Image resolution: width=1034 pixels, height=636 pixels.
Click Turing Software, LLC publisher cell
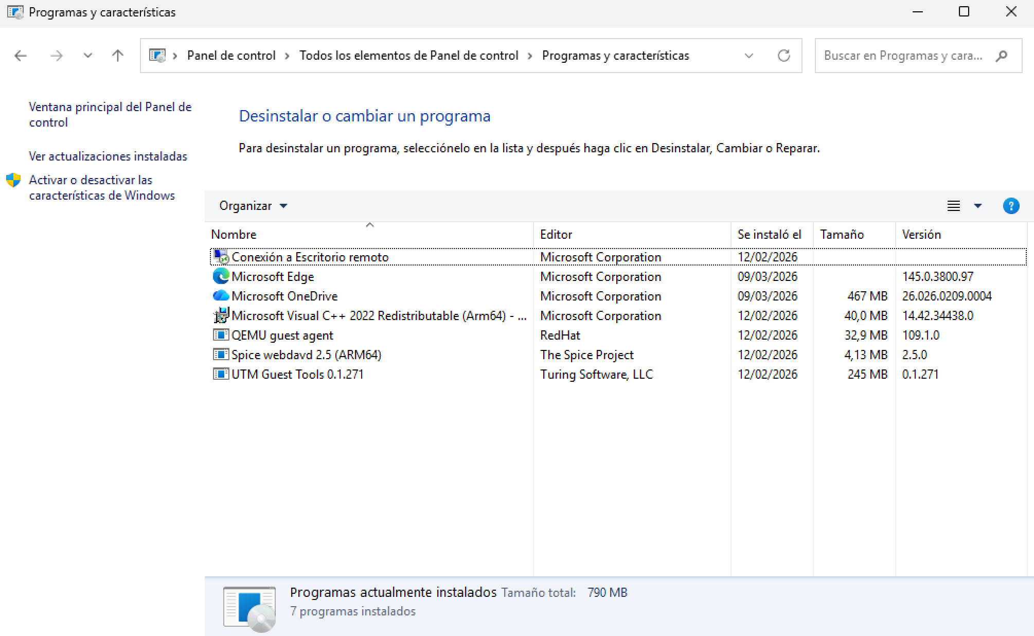coord(596,375)
